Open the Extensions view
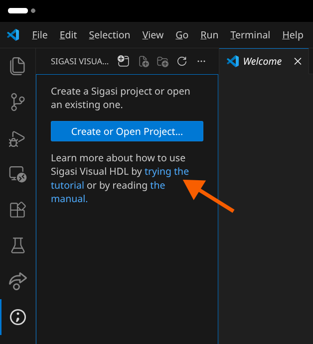Viewport: 313px width, 344px height. coord(17,210)
